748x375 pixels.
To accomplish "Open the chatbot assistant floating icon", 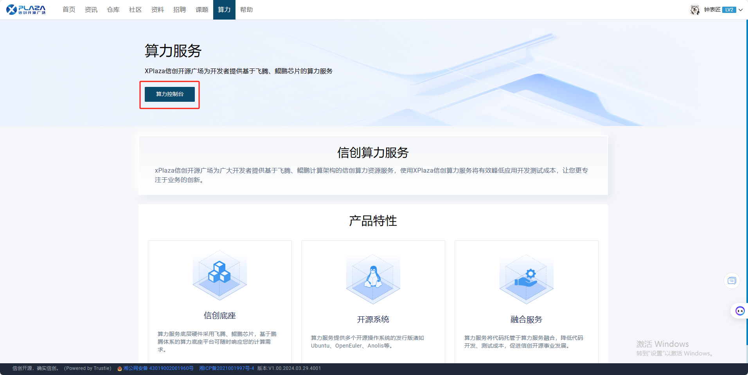I will [x=740, y=311].
